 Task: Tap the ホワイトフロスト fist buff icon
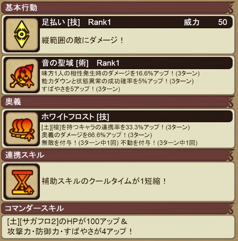coord(21,128)
